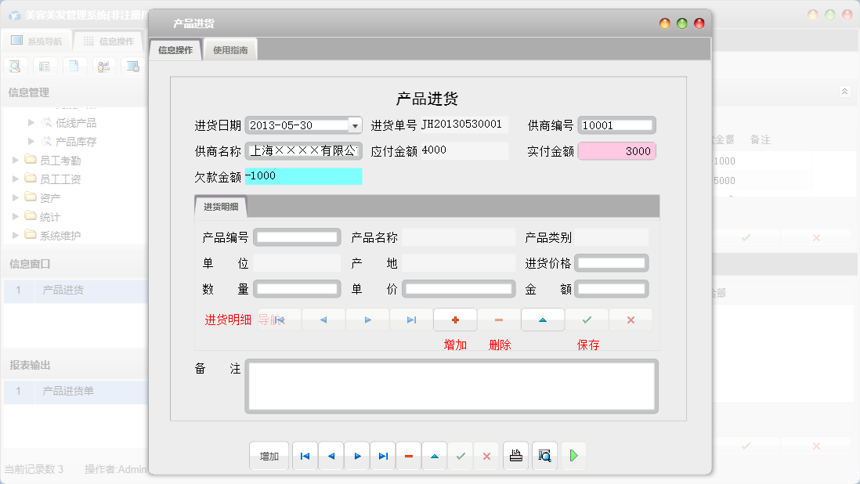Click the green run arrow on bottom toolbar
Viewport: 860px width, 484px height.
pyautogui.click(x=573, y=455)
